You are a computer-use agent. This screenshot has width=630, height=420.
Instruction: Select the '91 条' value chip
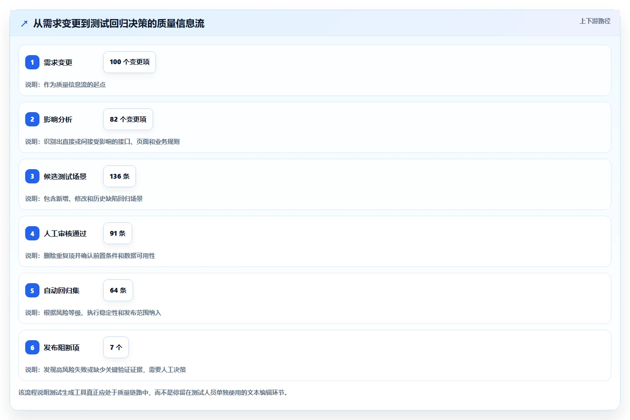coord(117,233)
